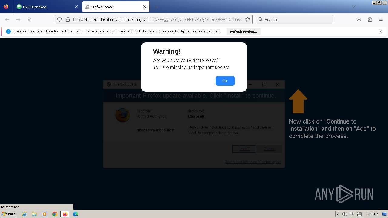The height and width of the screenshot is (218, 388).
Task: Launch Internet Explorer from taskbar
Action: 24,214
